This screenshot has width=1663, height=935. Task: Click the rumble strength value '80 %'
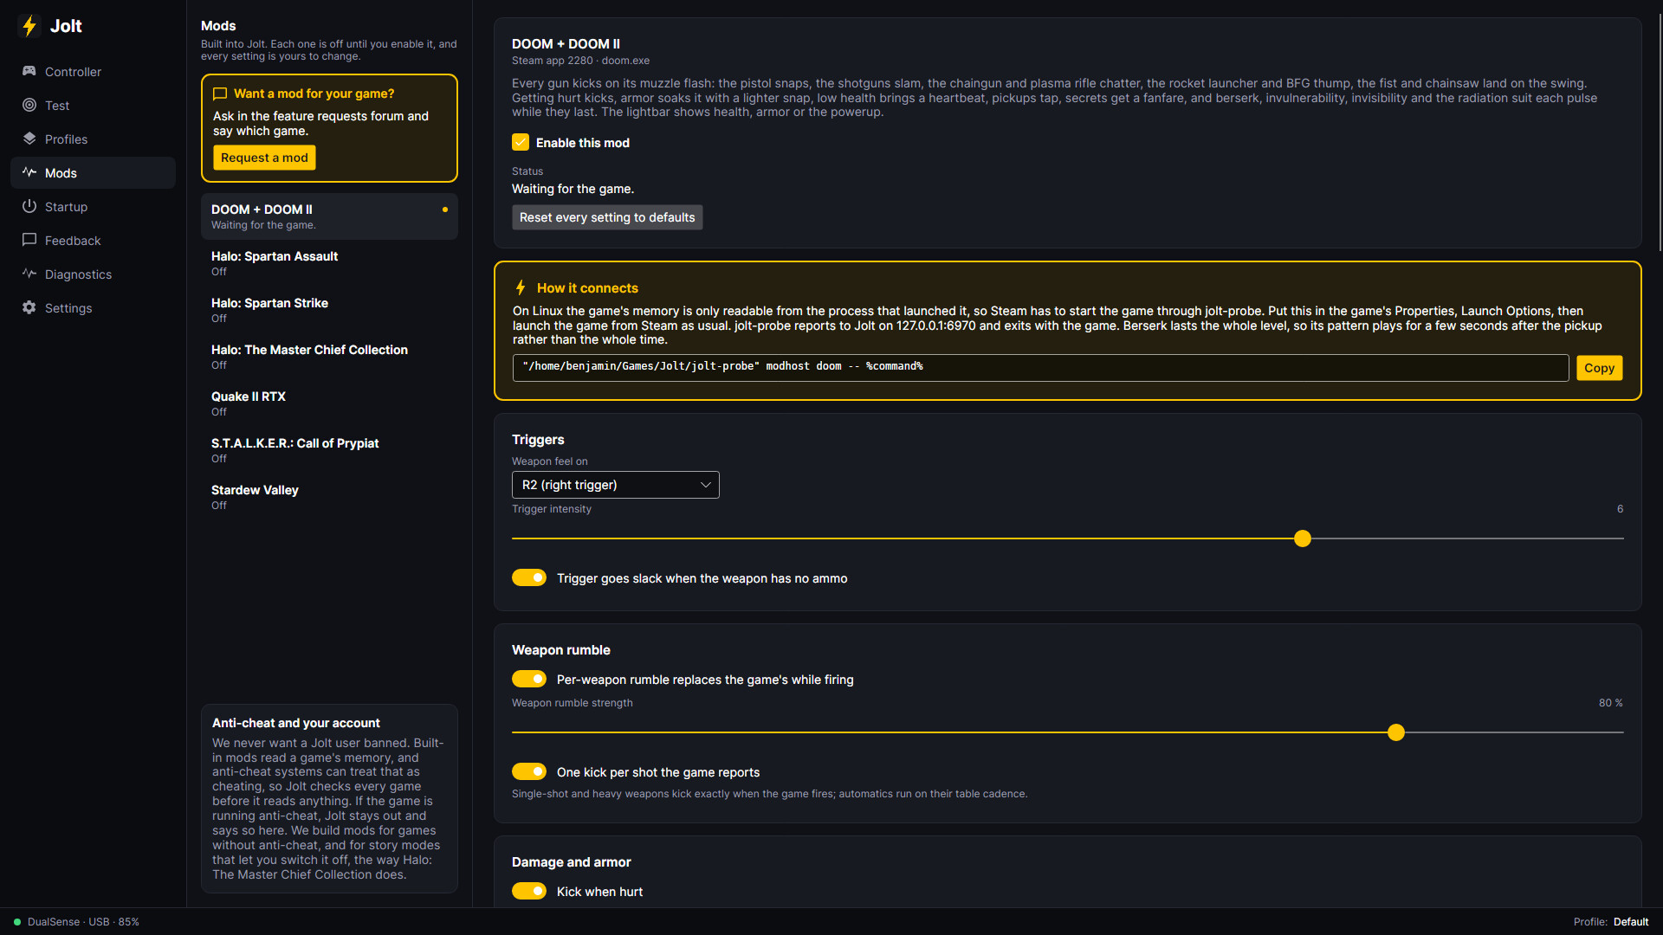pos(1611,703)
